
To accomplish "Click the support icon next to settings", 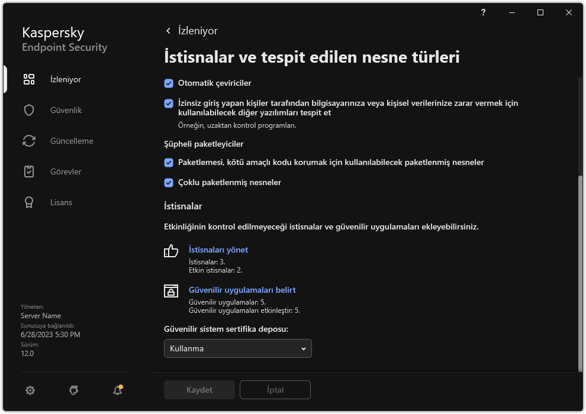I will click(x=73, y=390).
